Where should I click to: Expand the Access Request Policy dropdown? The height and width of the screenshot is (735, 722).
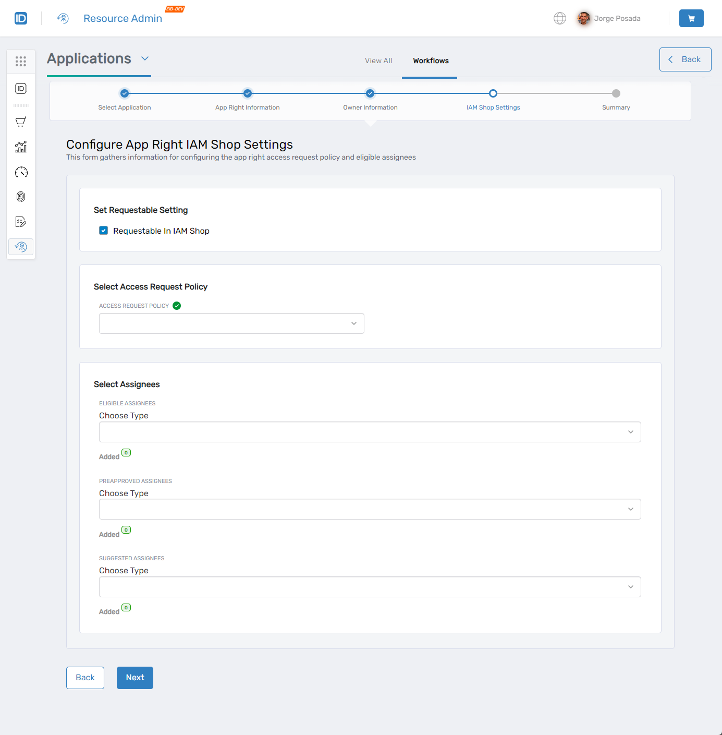click(x=231, y=323)
